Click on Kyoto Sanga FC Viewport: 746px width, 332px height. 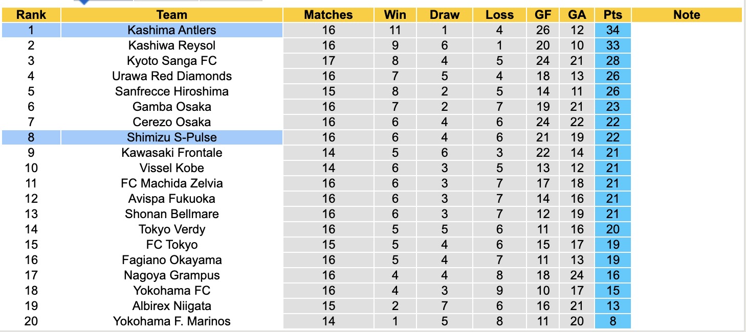pyautogui.click(x=172, y=61)
